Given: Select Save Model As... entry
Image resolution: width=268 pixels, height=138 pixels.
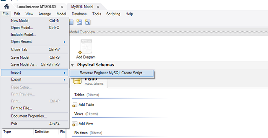Looking at the screenshot, I should point(34,64).
